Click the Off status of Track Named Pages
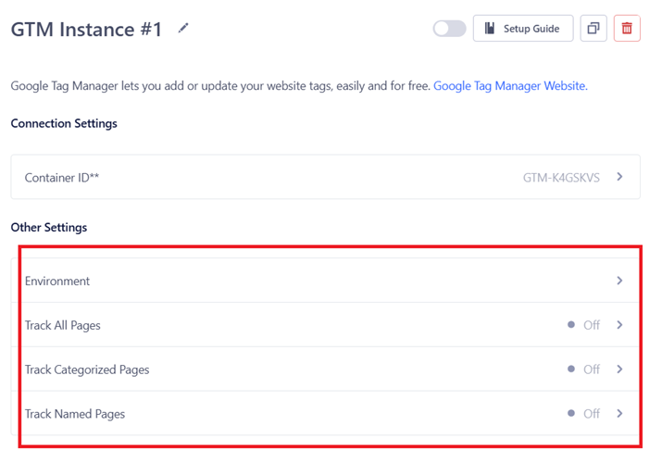Viewport: 662px width, 463px height. click(x=584, y=414)
